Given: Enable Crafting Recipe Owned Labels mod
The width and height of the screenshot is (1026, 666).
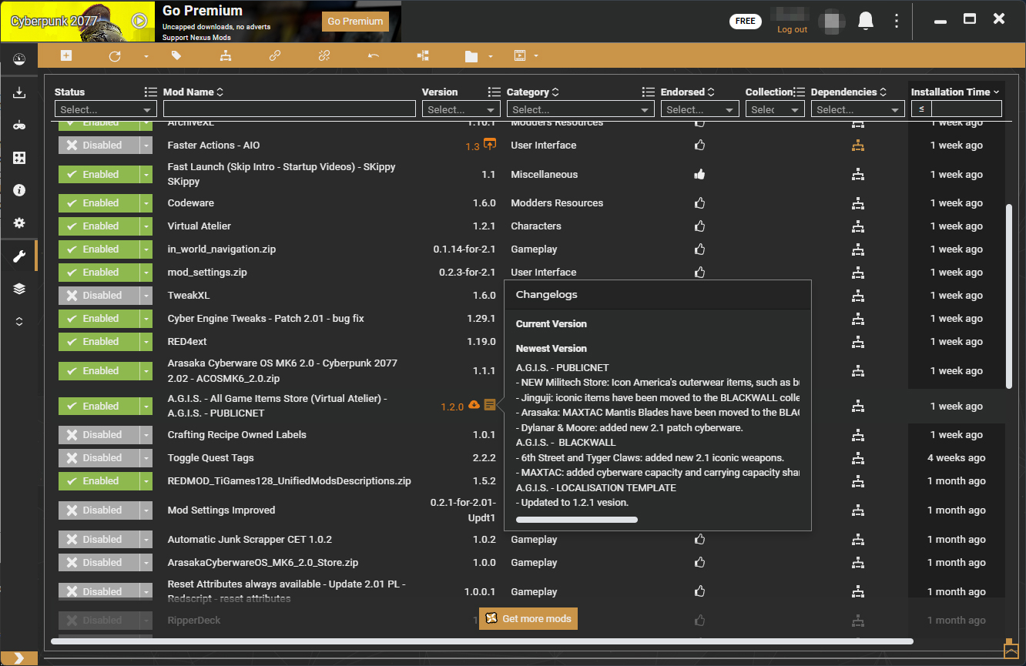Looking at the screenshot, I should [x=99, y=435].
